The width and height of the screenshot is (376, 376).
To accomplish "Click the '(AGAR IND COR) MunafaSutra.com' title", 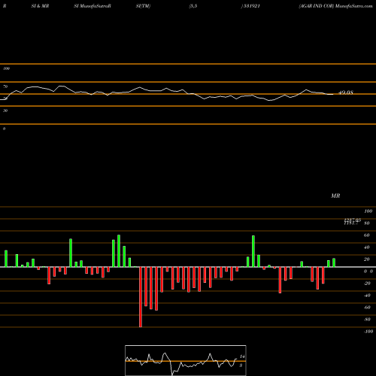I will pyautogui.click(x=335, y=6).
